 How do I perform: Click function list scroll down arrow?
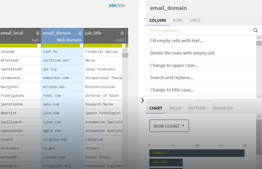pyautogui.click(x=259, y=96)
